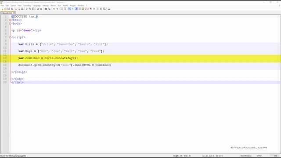Toggle Word Wrap in the toolbar
This screenshot has height=158, width=281.
[x=69, y=9]
